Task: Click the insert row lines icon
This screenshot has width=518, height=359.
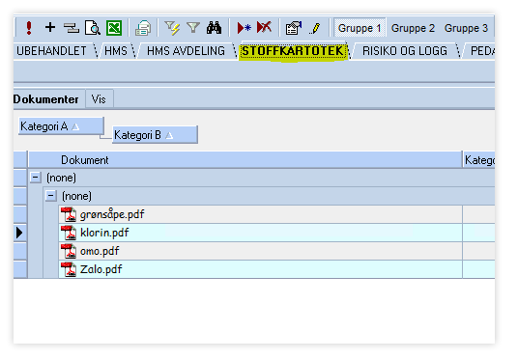Action: click(71, 28)
